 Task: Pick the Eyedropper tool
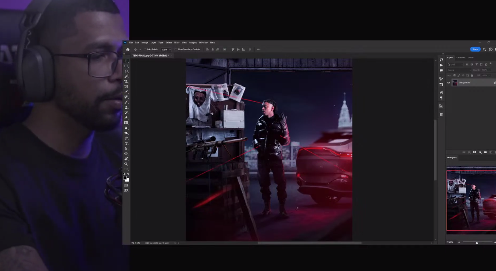pyautogui.click(x=126, y=92)
